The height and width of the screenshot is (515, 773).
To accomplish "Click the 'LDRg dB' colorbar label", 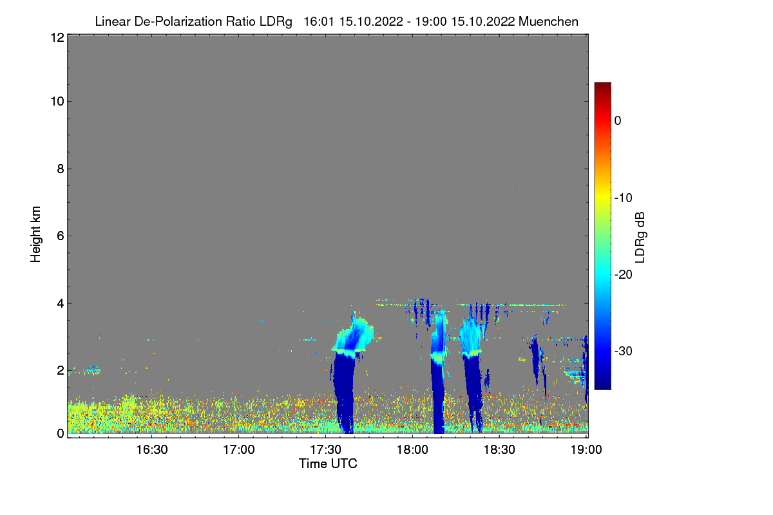I will (x=640, y=236).
